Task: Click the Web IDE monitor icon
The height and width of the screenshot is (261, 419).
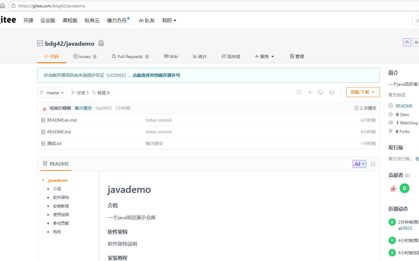Action: tap(321, 92)
